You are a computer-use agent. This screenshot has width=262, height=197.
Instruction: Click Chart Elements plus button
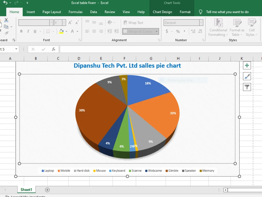(247, 65)
